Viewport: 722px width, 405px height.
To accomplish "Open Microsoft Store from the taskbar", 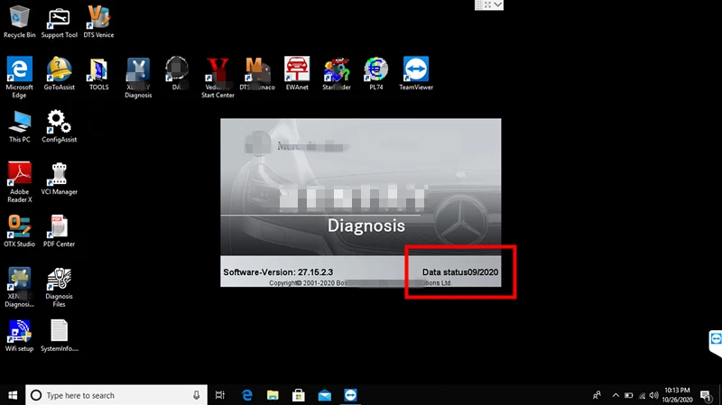I will pos(299,395).
